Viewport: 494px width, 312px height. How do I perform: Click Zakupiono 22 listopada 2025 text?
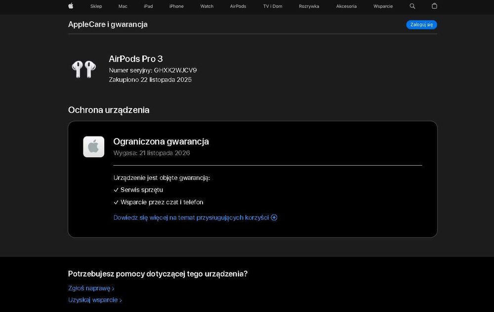coord(150,80)
